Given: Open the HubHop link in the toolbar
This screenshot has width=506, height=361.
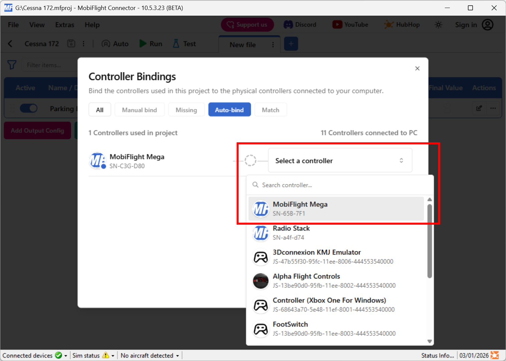Looking at the screenshot, I should pos(402,24).
